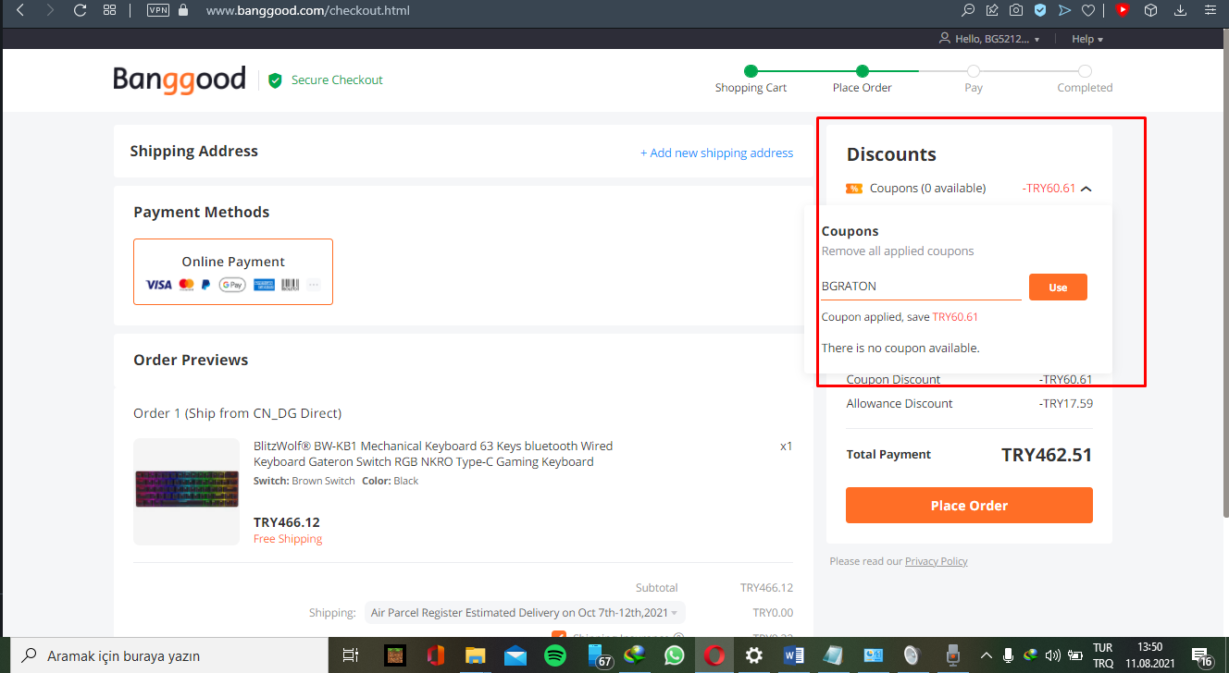Click Add new shipping address
The height and width of the screenshot is (673, 1229).
(x=716, y=153)
